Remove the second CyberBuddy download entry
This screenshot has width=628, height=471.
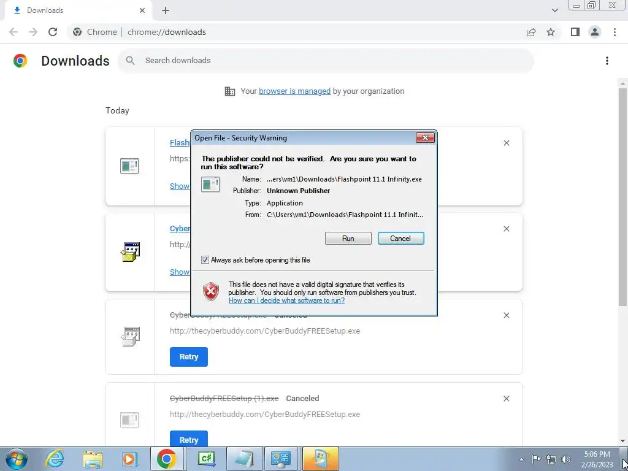[506, 229]
